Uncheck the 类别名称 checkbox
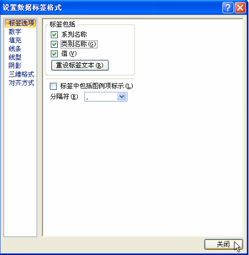This screenshot has height=255, width=249. click(x=54, y=44)
